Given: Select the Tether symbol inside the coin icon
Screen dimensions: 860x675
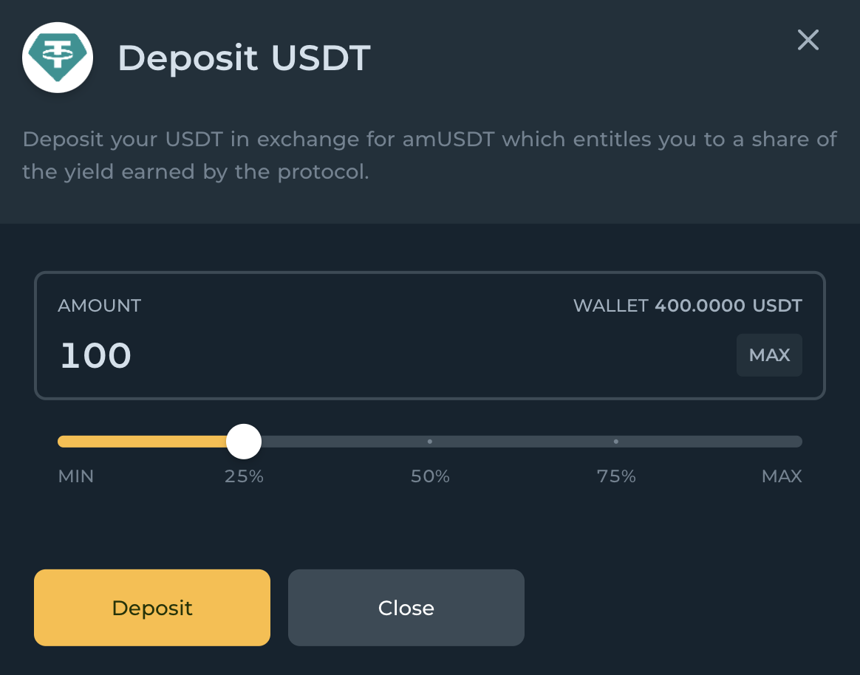Looking at the screenshot, I should click(58, 56).
